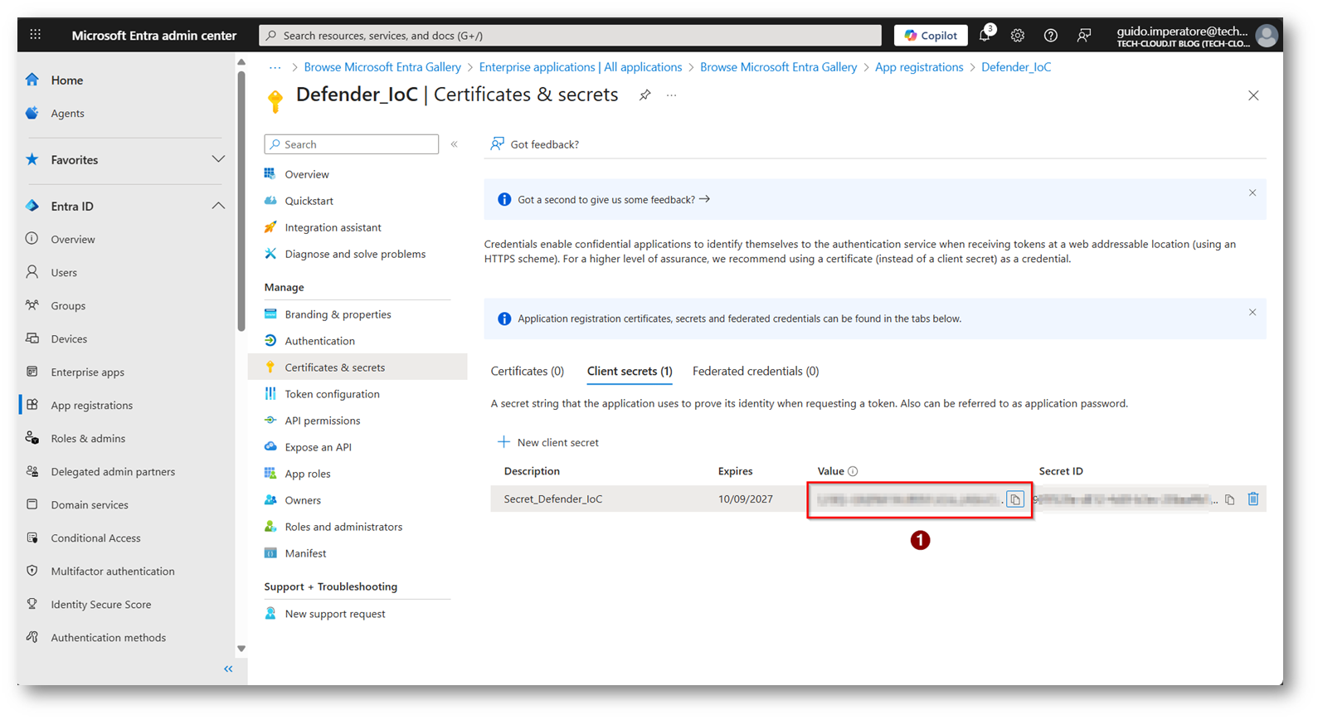Follow App registrations breadcrumb link
Viewport: 1318px width, 720px height.
point(919,67)
